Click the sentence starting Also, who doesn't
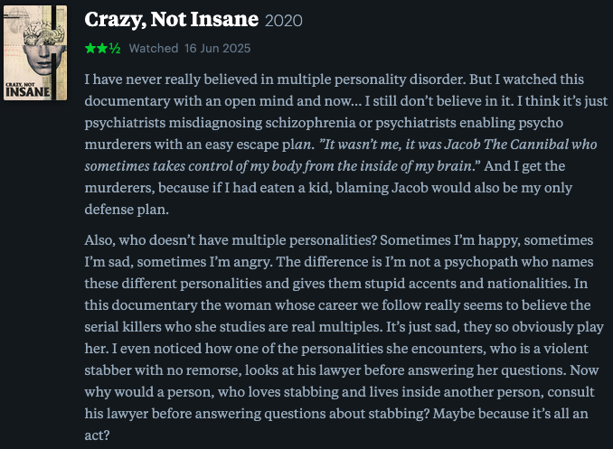The image size is (613, 449). point(231,240)
